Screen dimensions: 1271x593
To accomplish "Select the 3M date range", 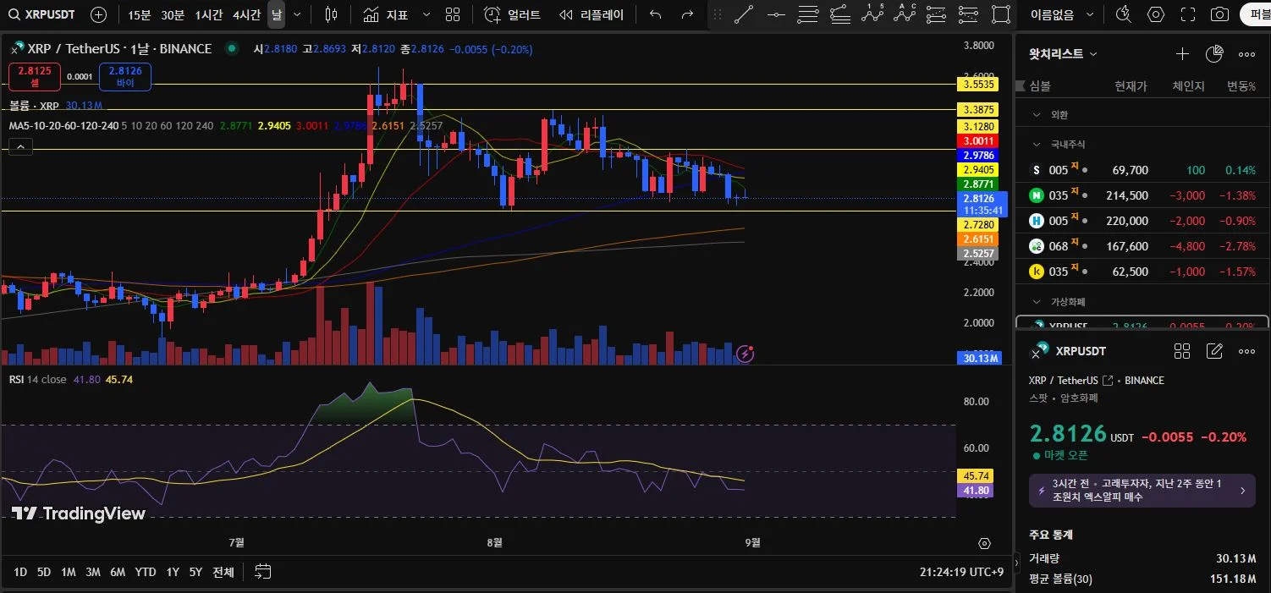I will pos(93,572).
